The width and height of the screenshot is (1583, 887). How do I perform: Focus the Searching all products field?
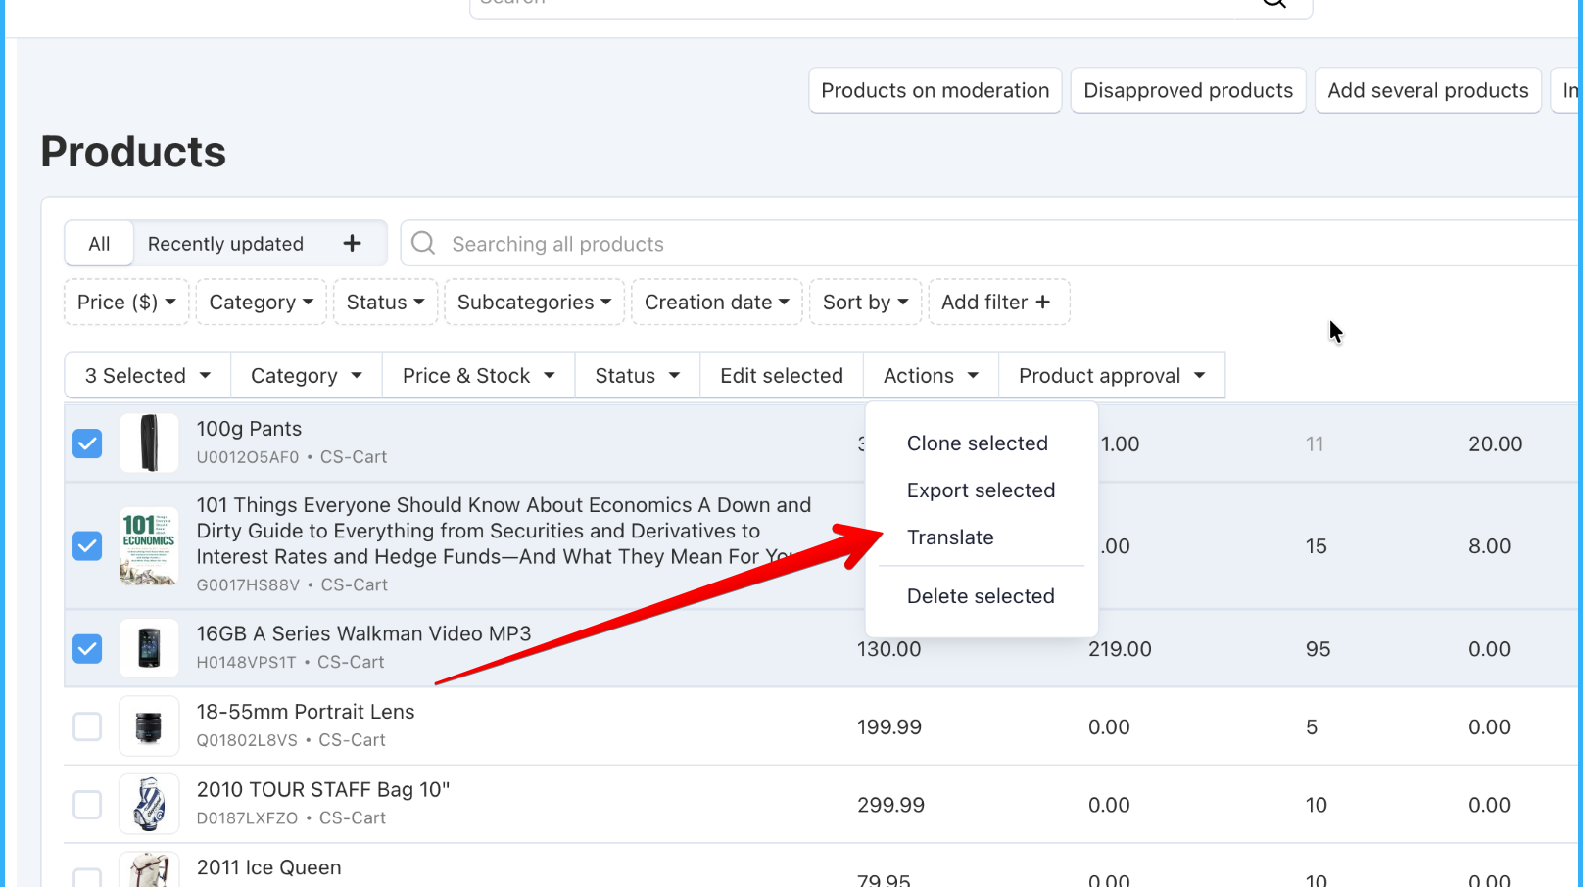(989, 244)
